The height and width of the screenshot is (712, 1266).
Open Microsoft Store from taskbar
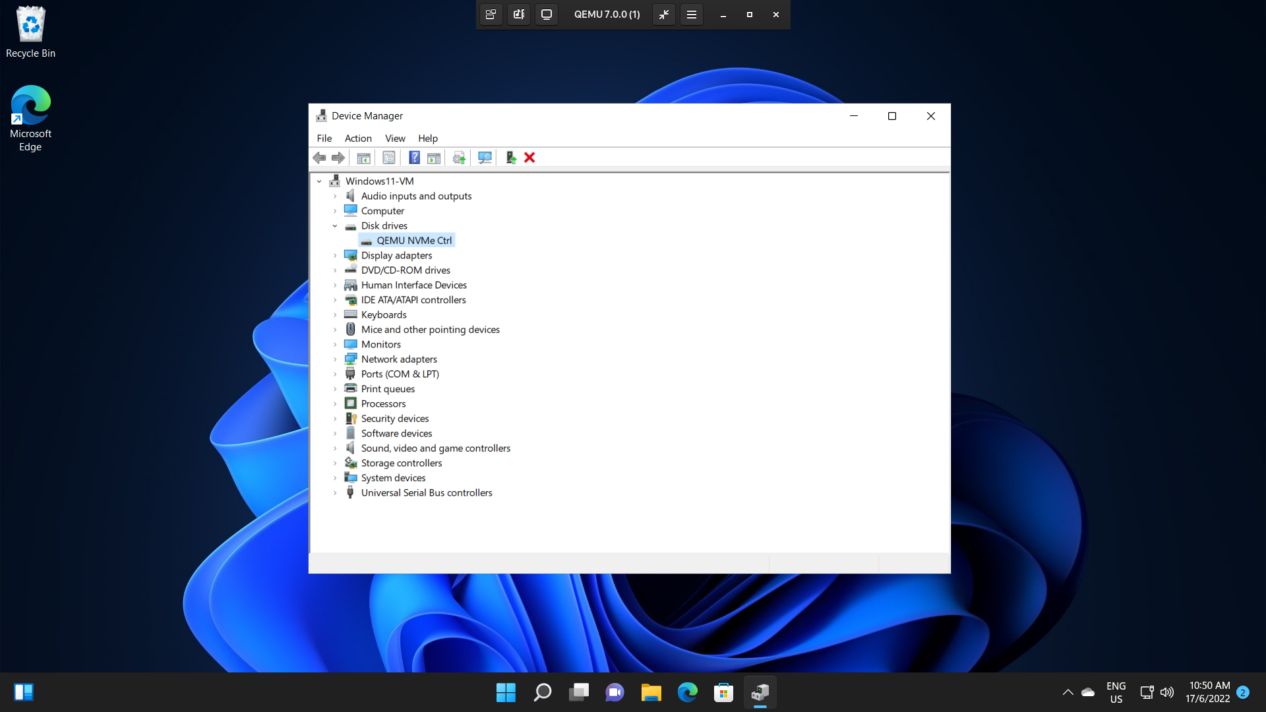(723, 692)
